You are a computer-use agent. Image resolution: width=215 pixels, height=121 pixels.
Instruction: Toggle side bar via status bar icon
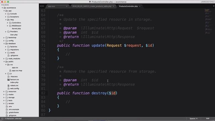coord(2,119)
